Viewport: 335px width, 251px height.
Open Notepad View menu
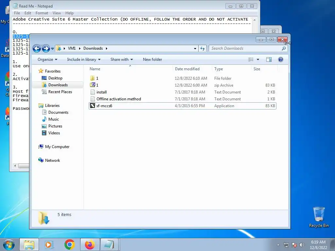point(57,13)
